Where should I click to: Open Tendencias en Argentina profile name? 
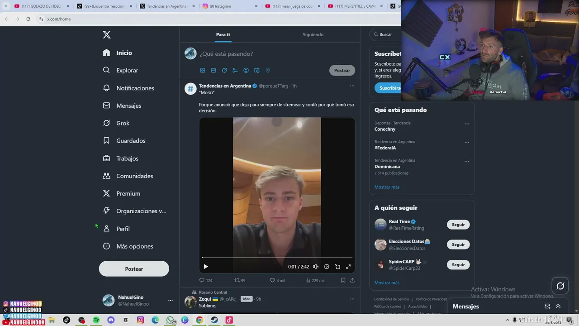point(225,86)
